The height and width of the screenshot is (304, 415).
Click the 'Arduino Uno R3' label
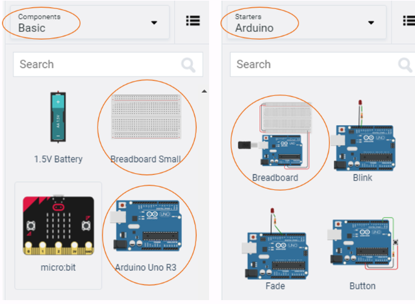tap(146, 267)
